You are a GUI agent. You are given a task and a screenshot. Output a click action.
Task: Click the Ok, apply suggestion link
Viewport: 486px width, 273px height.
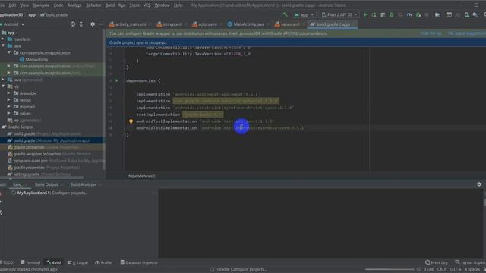tap(467, 33)
